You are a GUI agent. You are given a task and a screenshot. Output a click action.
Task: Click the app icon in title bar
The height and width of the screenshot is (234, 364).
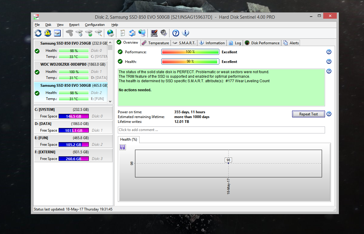pos(36,17)
